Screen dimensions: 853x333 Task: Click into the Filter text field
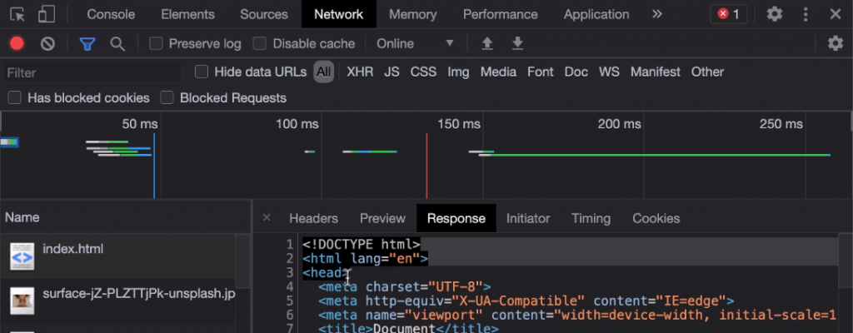(x=92, y=72)
